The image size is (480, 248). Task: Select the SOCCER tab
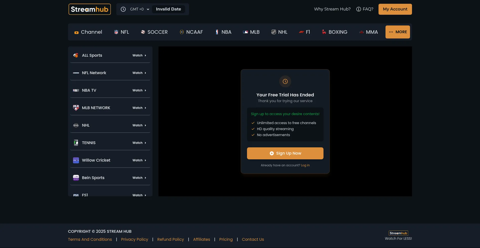click(154, 32)
